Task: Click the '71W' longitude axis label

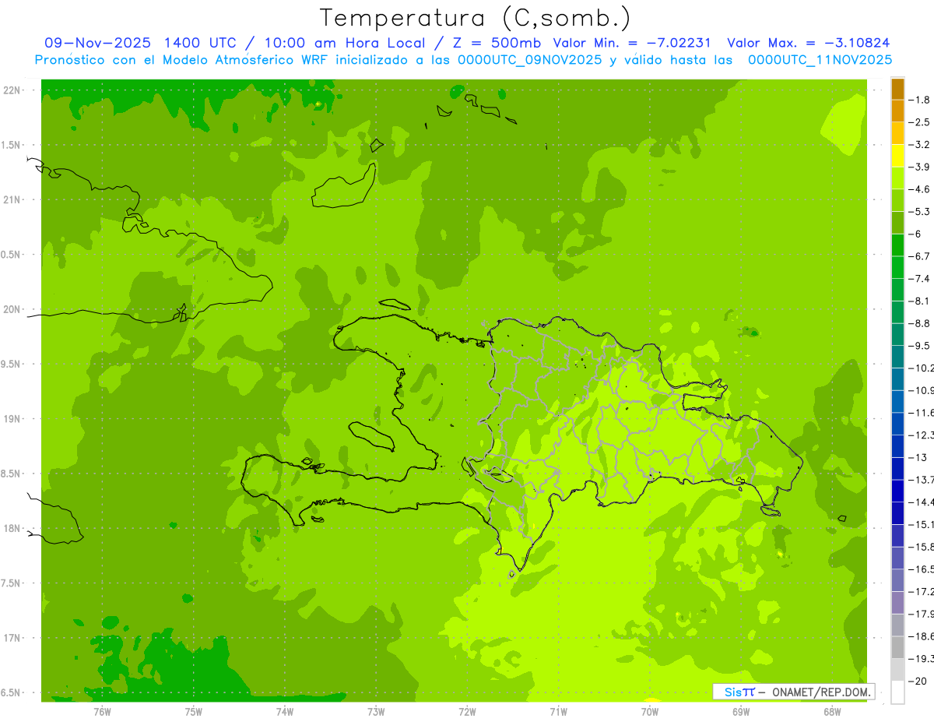Action: point(558,712)
